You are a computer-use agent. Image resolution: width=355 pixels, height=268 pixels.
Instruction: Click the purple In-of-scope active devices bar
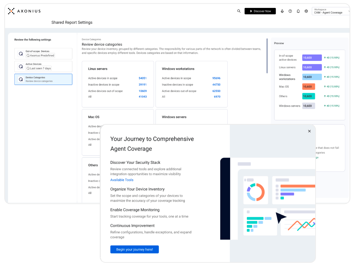(312, 58)
